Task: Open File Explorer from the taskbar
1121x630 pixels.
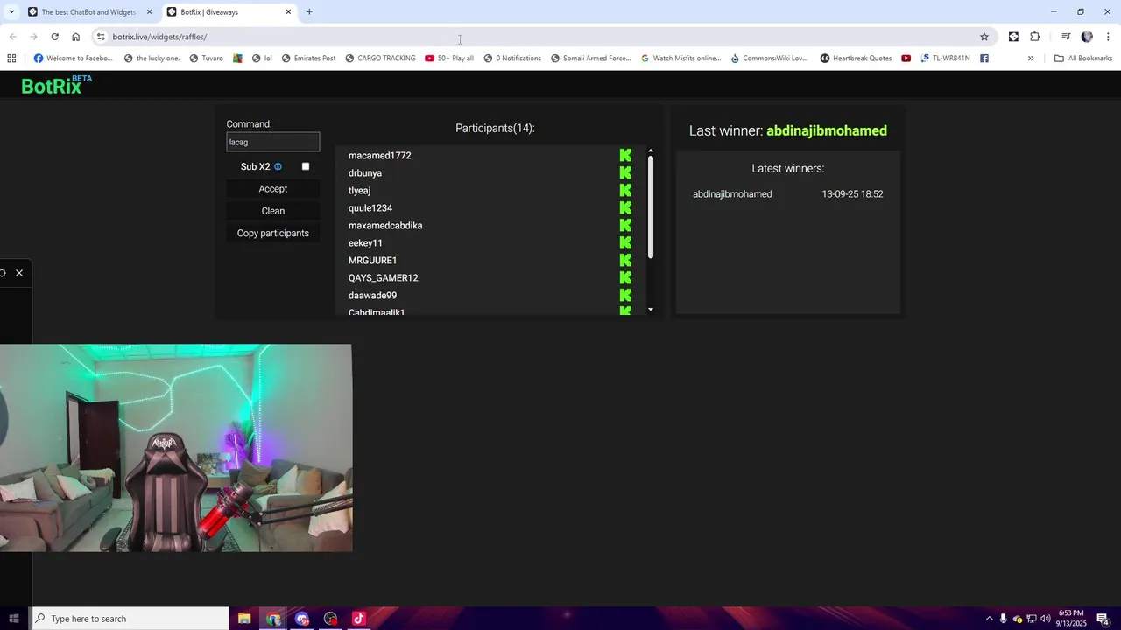Action: [244, 619]
